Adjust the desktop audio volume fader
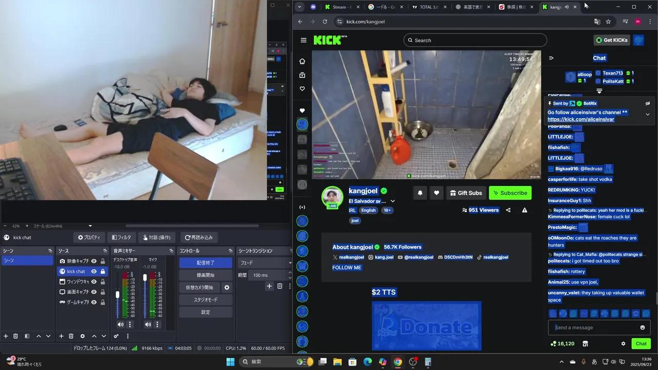658x370 pixels. point(118,294)
